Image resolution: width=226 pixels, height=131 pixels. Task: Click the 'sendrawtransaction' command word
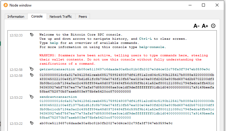58,97
